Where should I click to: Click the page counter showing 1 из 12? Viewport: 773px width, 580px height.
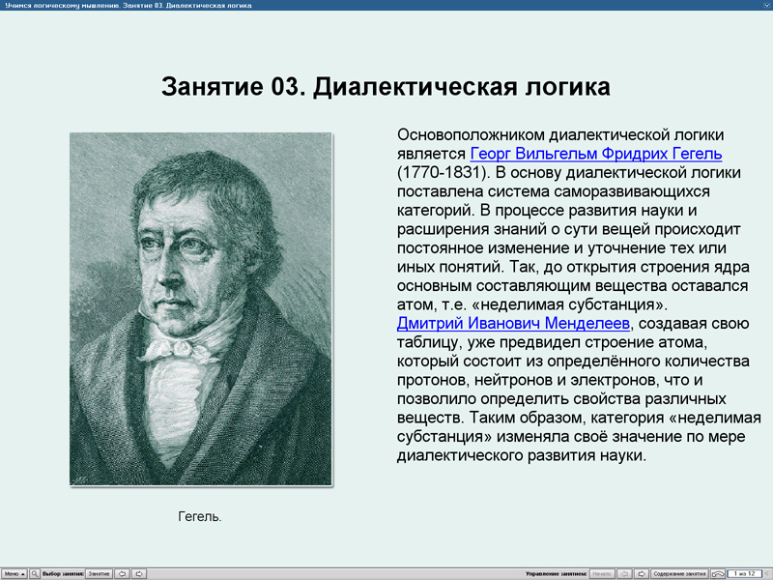point(745,572)
